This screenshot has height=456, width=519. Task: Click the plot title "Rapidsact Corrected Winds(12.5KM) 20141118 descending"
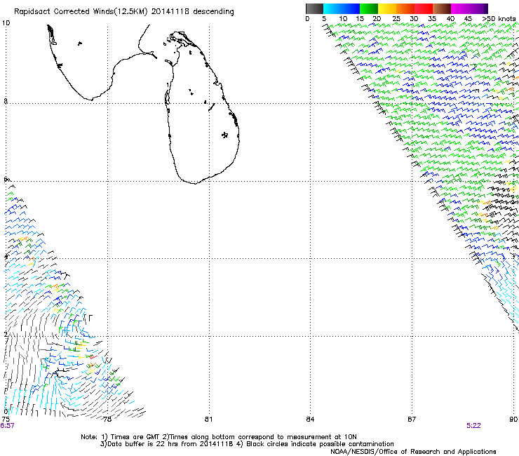click(124, 12)
